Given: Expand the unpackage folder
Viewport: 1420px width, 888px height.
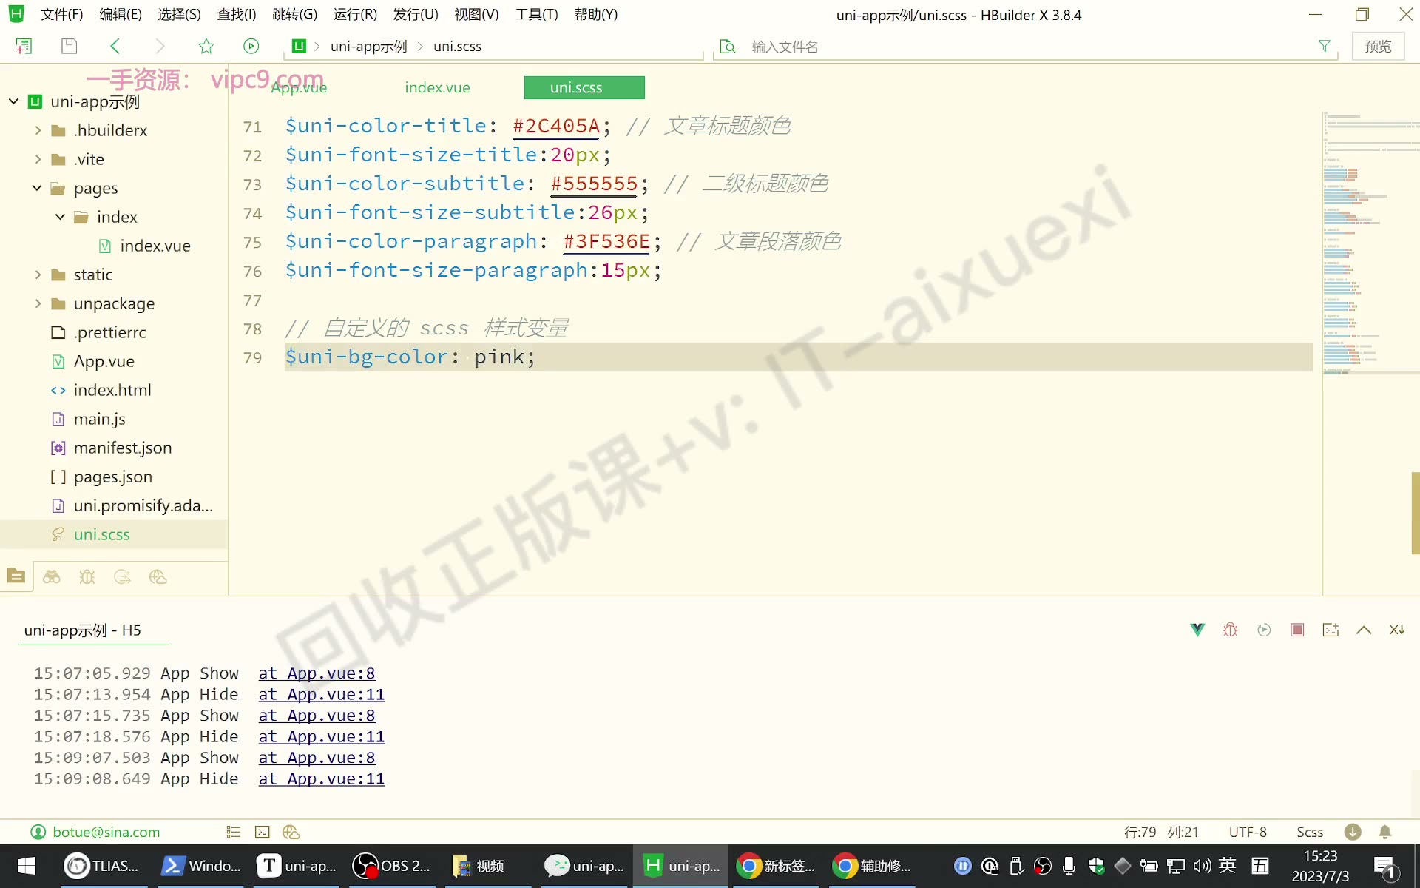Looking at the screenshot, I should coord(38,303).
